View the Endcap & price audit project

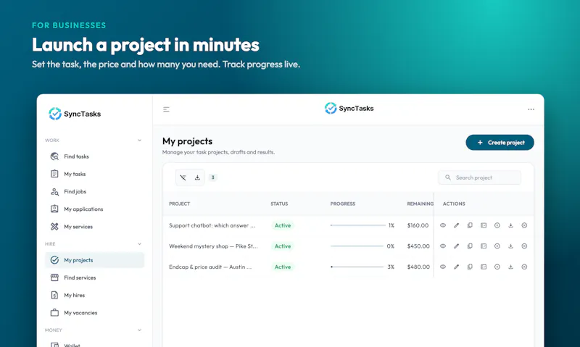(x=443, y=267)
